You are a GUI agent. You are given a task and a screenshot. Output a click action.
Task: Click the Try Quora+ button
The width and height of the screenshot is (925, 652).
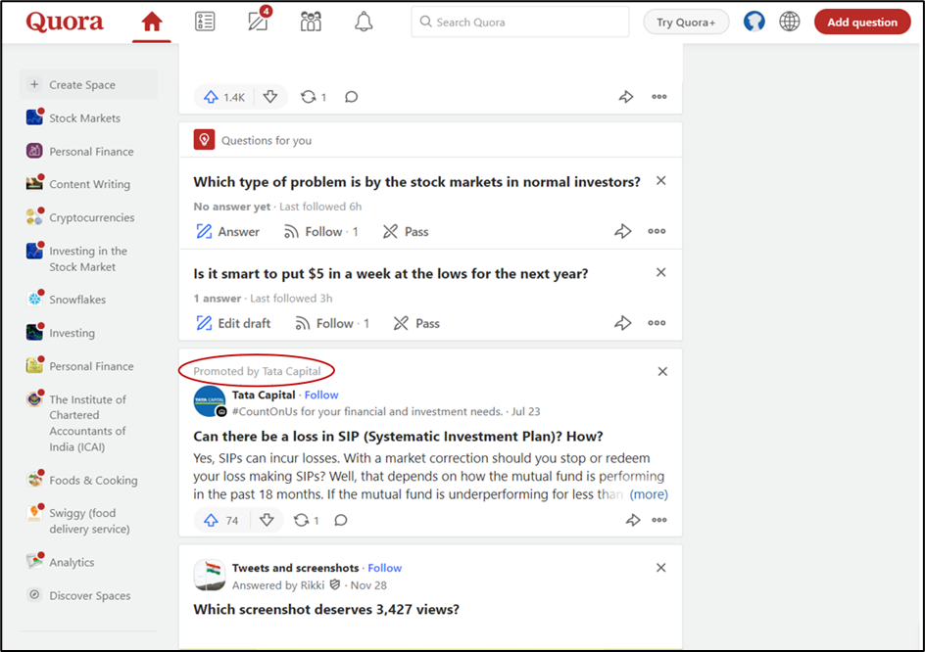(686, 23)
